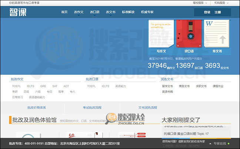Click the 注册 button

[x=218, y=12]
